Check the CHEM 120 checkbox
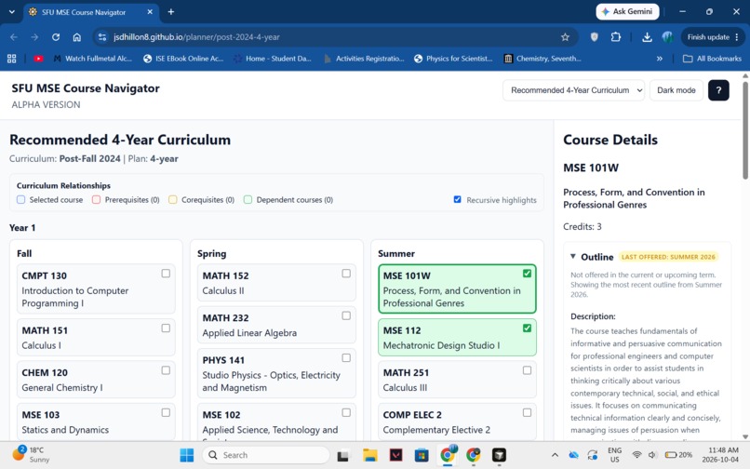This screenshot has width=750, height=469. pyautogui.click(x=166, y=370)
